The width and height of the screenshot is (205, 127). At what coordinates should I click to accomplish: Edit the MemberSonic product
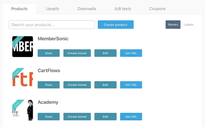tap(106, 53)
